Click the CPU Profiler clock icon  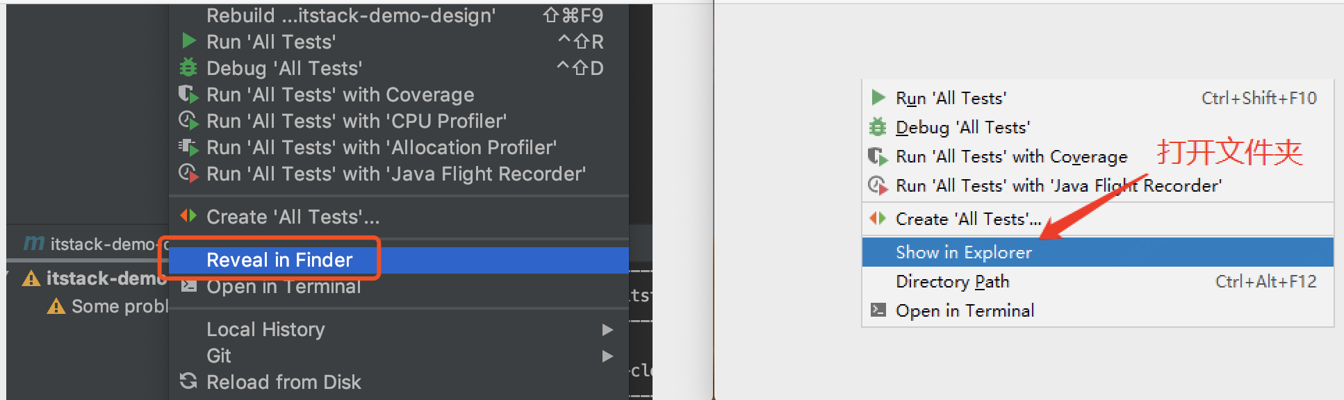tap(188, 120)
